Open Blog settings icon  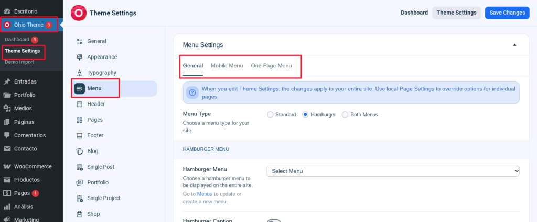pos(80,151)
